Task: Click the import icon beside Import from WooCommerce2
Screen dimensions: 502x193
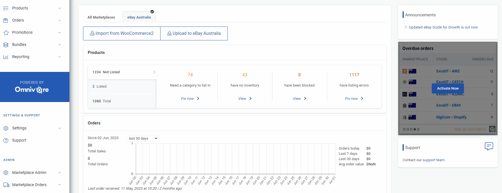Action: (92, 33)
